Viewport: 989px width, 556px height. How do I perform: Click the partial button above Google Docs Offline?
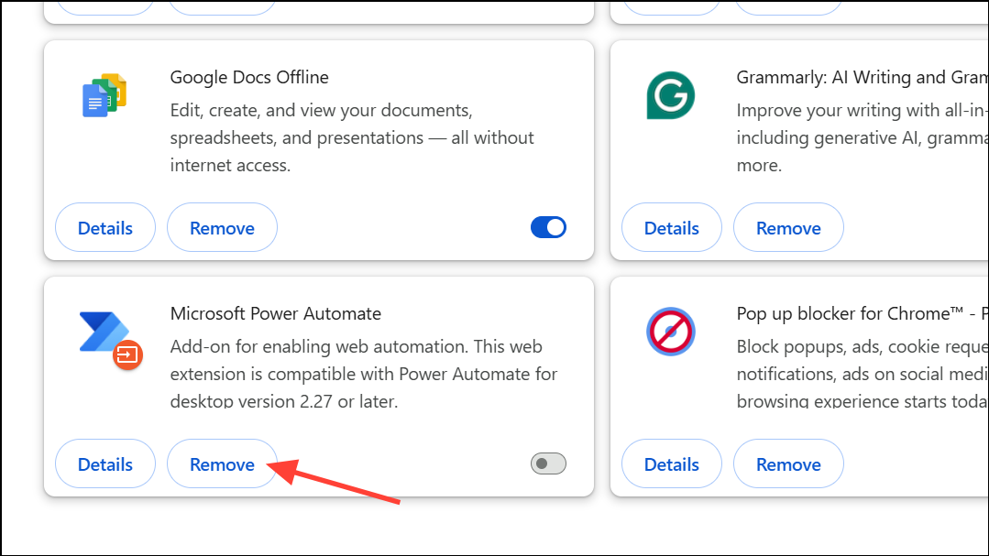pyautogui.click(x=105, y=5)
